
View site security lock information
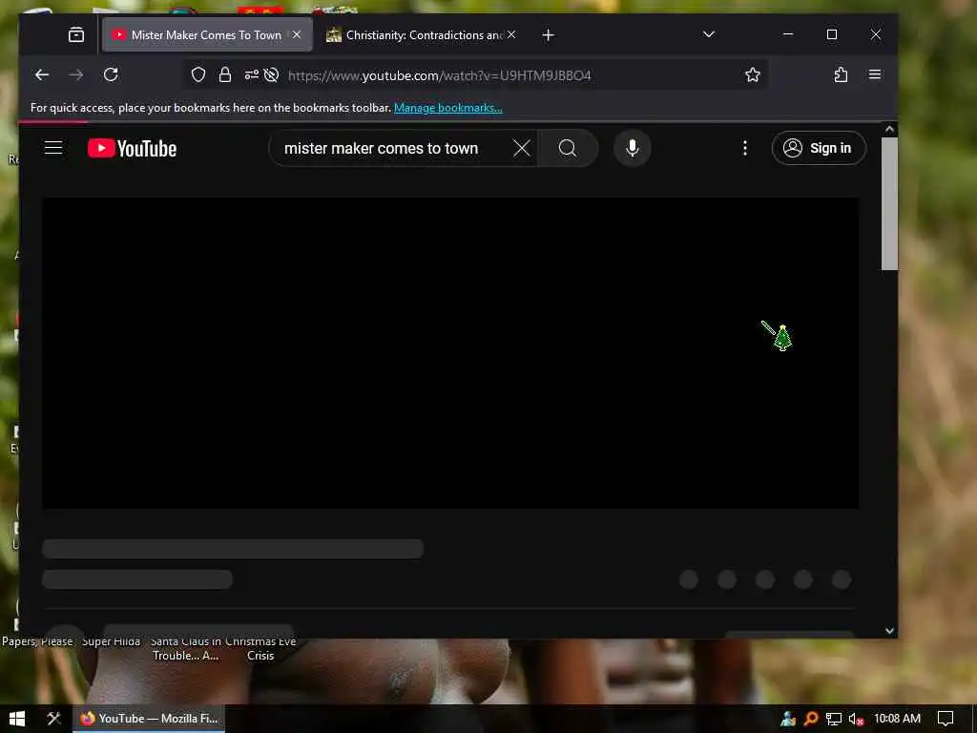[225, 74]
